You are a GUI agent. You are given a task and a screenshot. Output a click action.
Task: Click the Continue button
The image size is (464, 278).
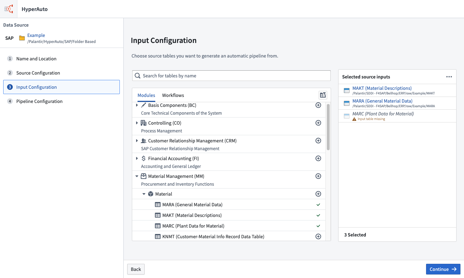coord(443,269)
